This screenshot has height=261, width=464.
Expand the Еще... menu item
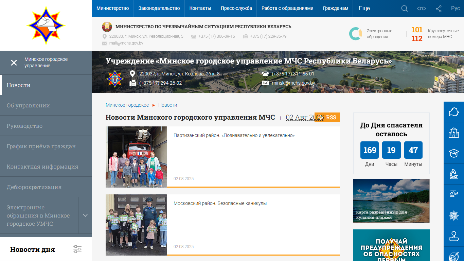[367, 8]
